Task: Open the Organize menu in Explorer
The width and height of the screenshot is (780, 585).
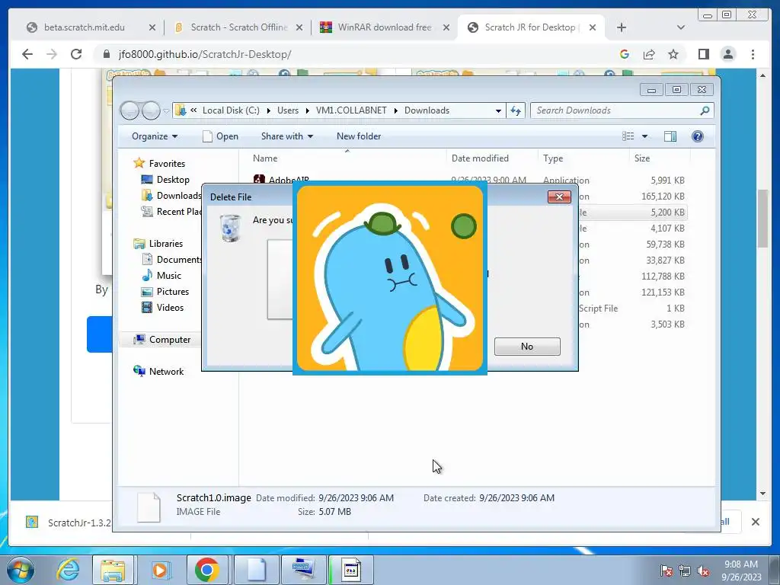Action: tap(155, 136)
